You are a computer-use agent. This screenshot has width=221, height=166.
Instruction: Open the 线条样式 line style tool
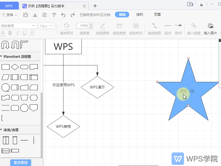click(136, 29)
